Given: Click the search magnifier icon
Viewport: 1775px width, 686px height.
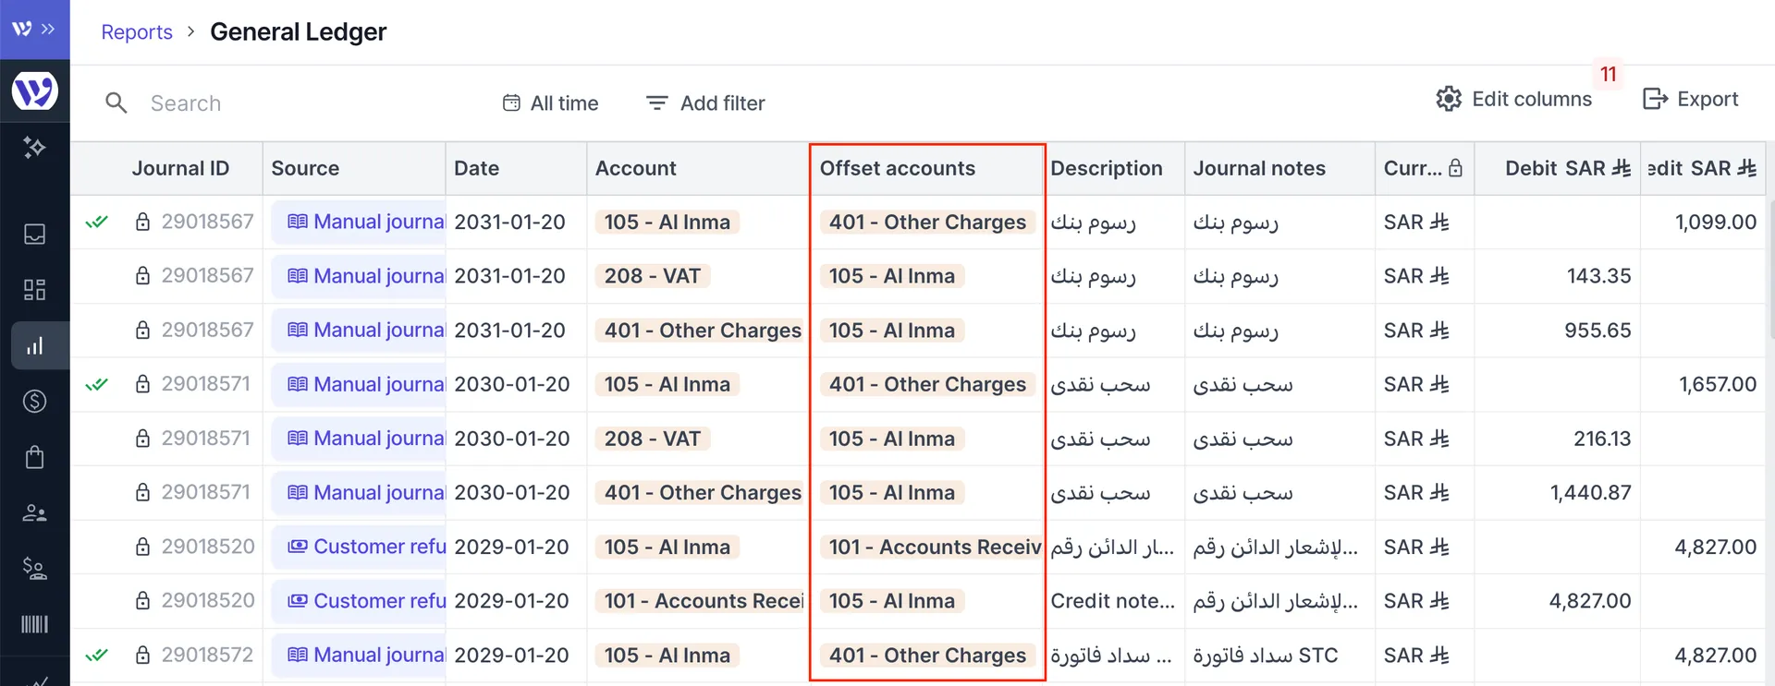Looking at the screenshot, I should tap(116, 102).
